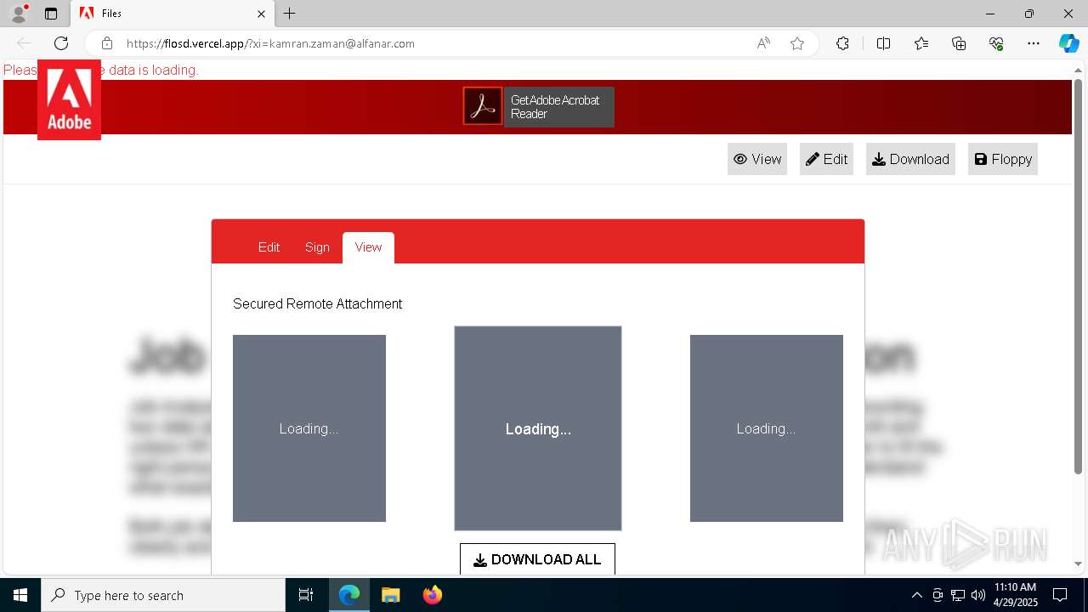Open the Extensions puzzle icon
This screenshot has width=1088, height=612.
(x=842, y=43)
